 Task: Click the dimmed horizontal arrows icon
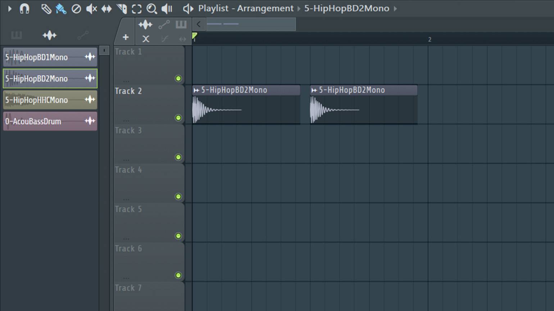183,39
